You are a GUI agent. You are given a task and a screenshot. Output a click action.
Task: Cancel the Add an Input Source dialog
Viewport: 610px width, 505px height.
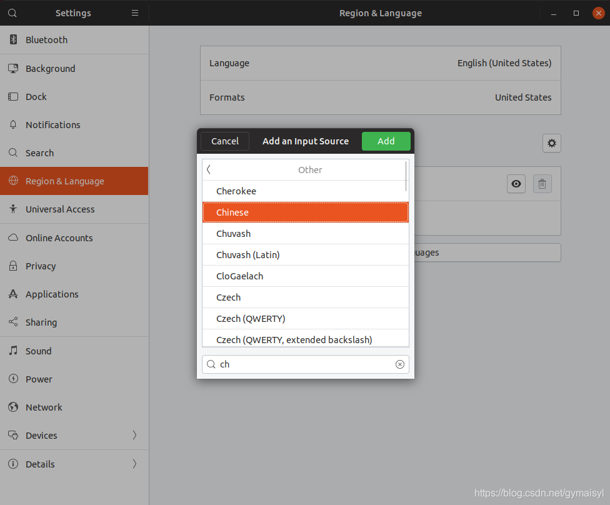click(225, 141)
